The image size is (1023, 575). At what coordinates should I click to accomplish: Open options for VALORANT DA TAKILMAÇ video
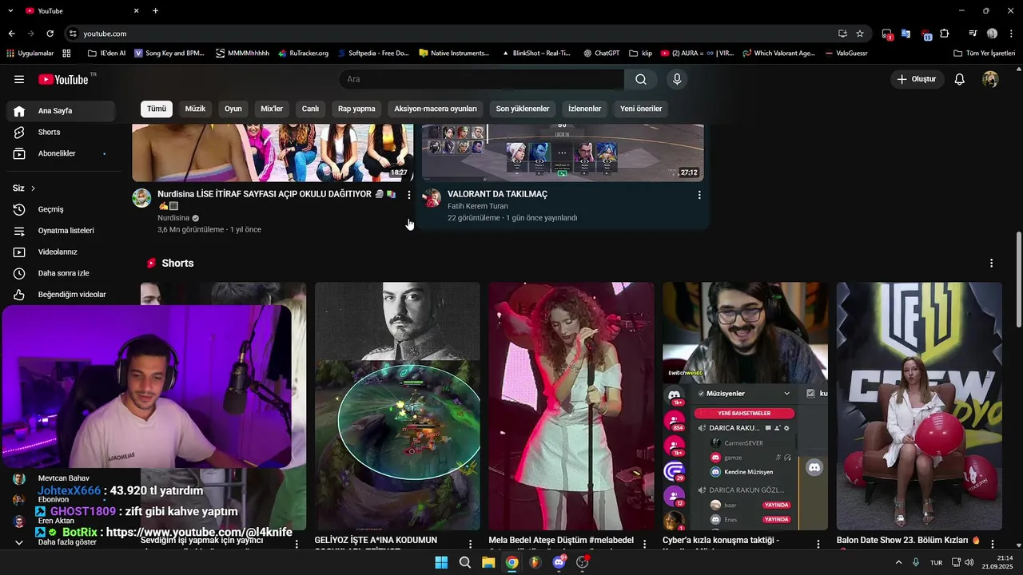click(699, 195)
